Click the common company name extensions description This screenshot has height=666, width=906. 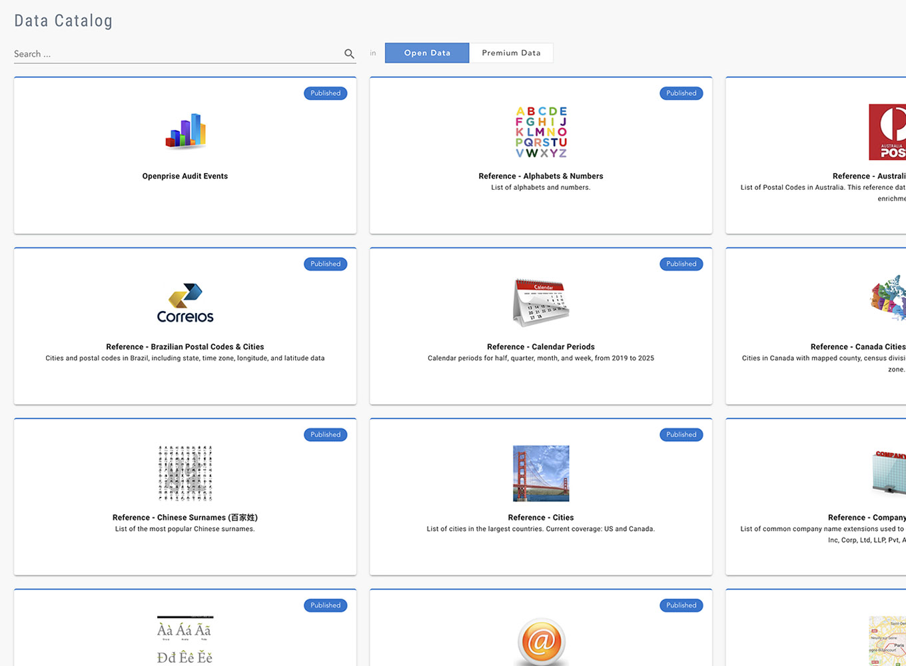pos(823,534)
